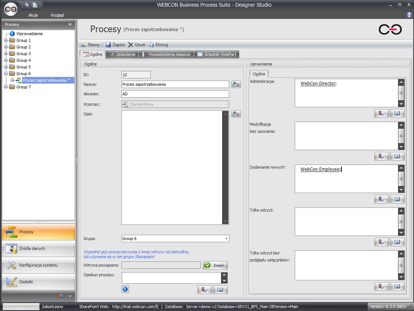This screenshot has width=414, height=311.
Task: Open the Akcje menu
Action: [x=33, y=15]
